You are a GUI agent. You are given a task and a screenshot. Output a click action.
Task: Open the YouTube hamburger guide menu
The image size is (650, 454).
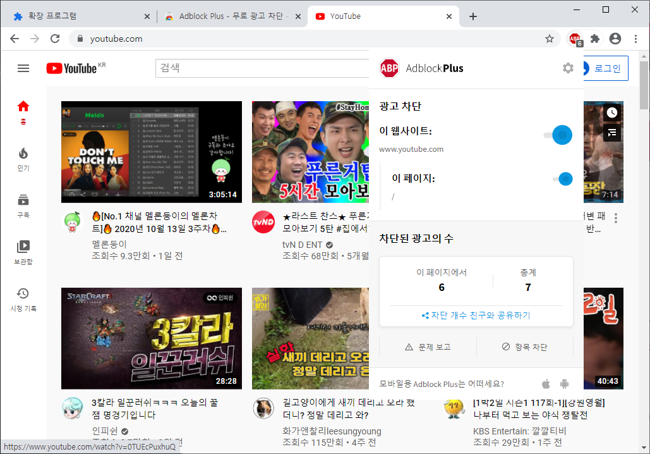click(23, 68)
